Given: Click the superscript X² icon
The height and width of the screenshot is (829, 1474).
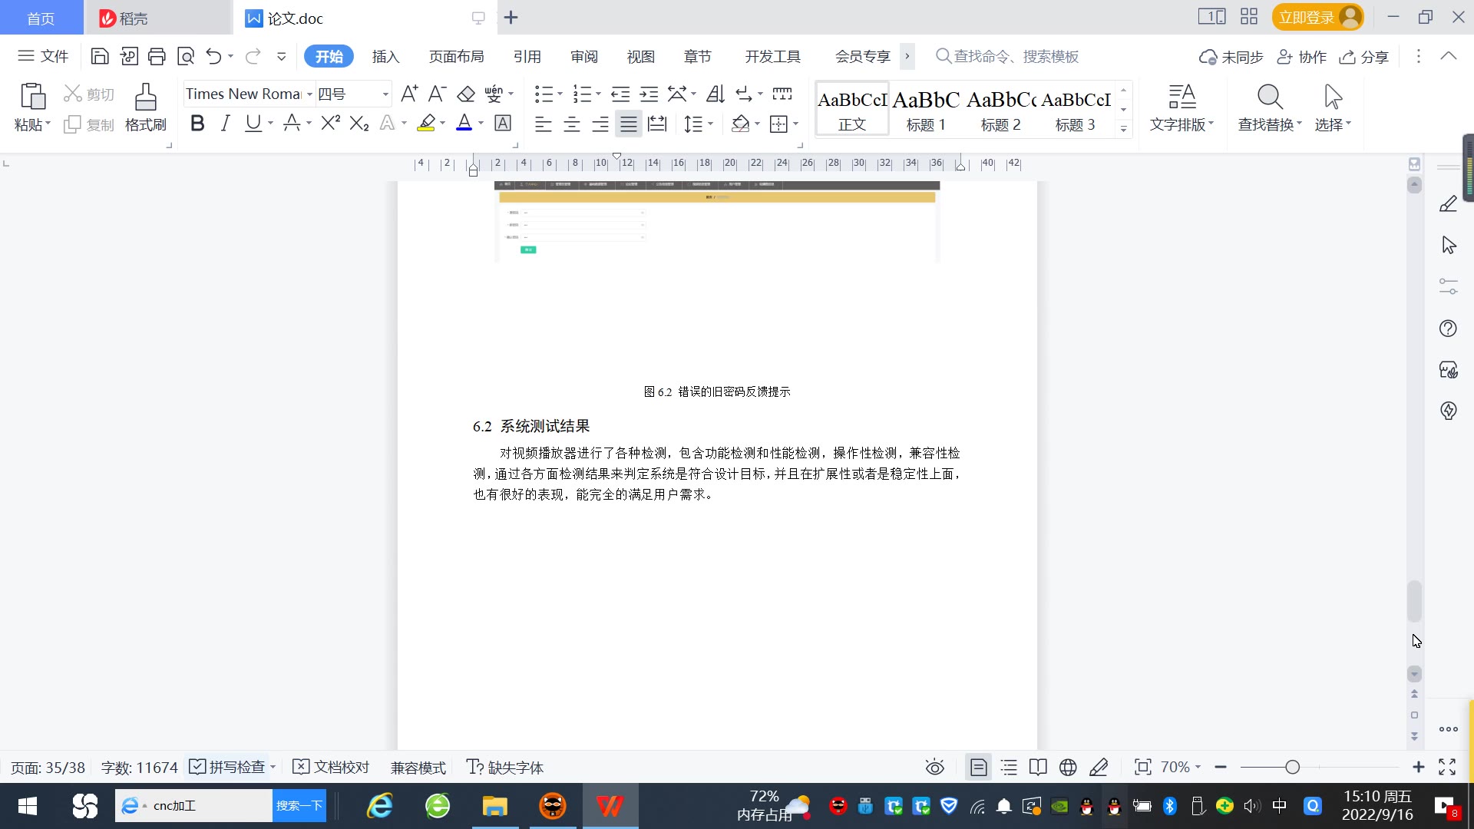Looking at the screenshot, I should 330,124.
